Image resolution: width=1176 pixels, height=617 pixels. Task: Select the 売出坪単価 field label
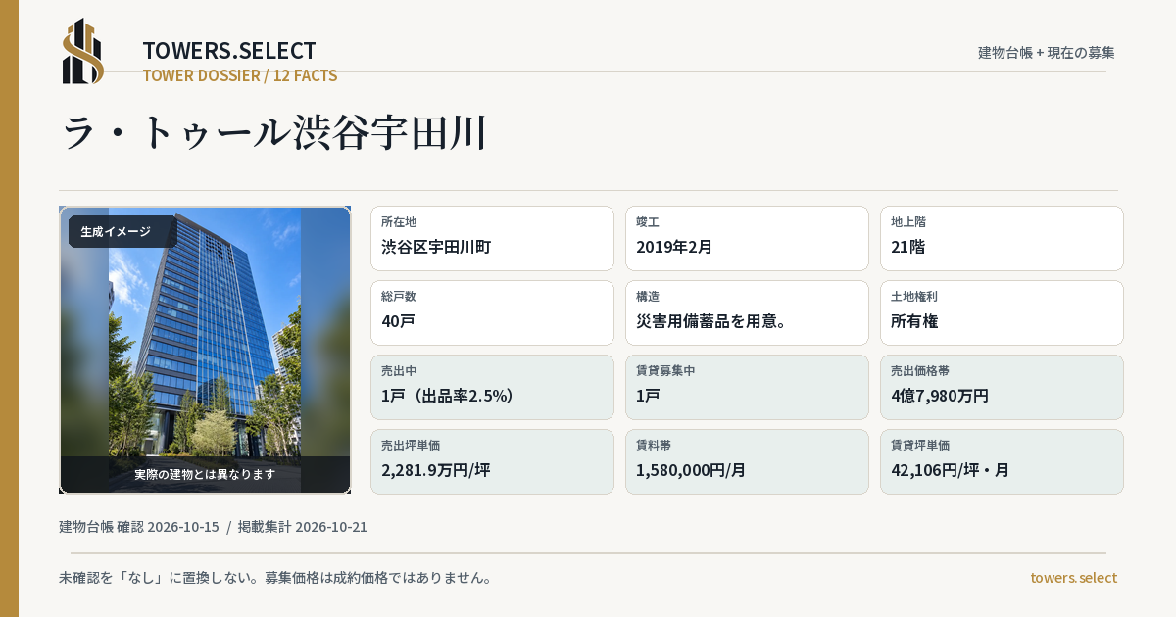(411, 446)
